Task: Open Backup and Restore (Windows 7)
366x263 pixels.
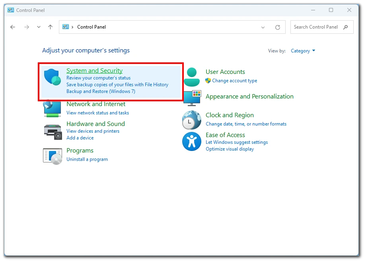Action: 101,91
